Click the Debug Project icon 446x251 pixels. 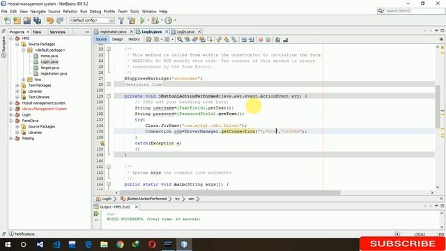pyautogui.click(x=155, y=20)
